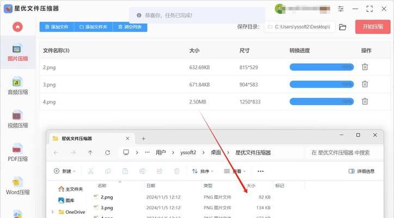Click the cut icon in Explorer toolbar

91,171
